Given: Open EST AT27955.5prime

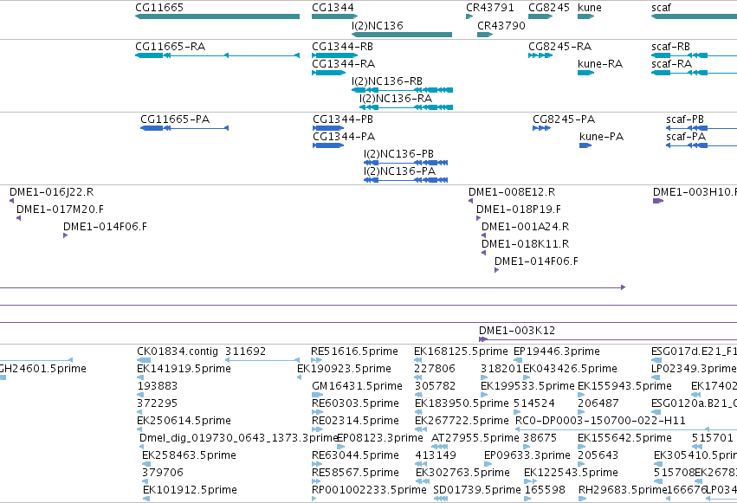Looking at the screenshot, I should coord(475,438).
